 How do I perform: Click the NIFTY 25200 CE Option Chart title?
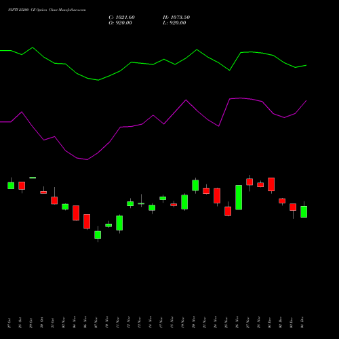pos(47,10)
